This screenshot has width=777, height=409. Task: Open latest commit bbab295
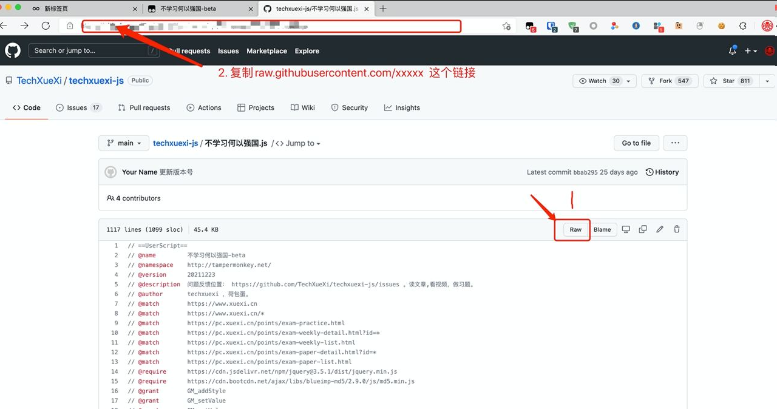(585, 172)
